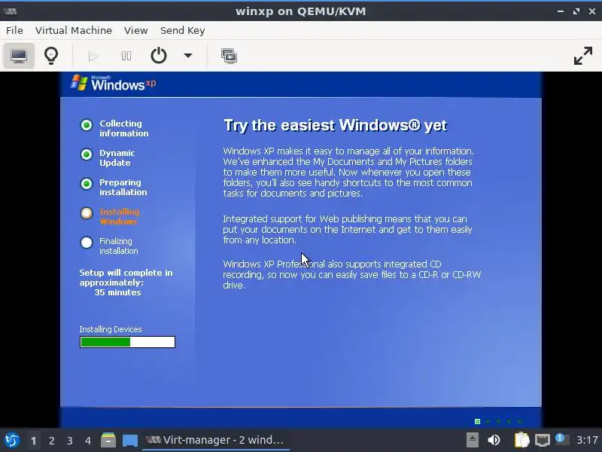Click the Finalizing installation step indicator
The height and width of the screenshot is (452, 602).
[87, 243]
